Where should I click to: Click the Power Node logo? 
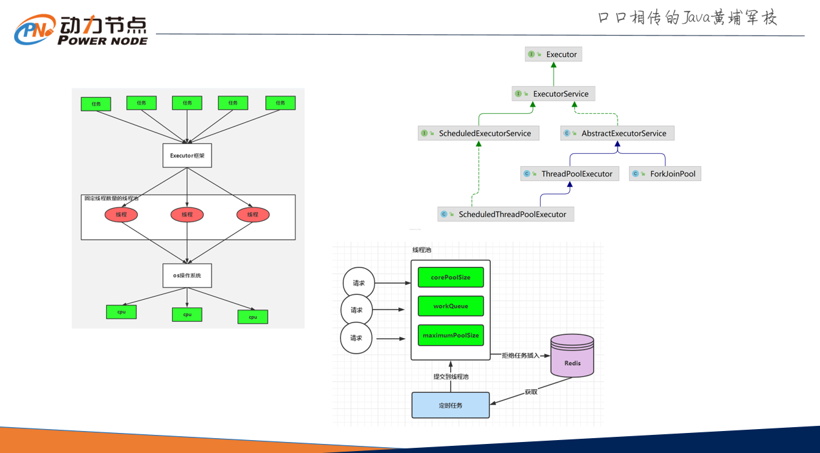(81, 30)
